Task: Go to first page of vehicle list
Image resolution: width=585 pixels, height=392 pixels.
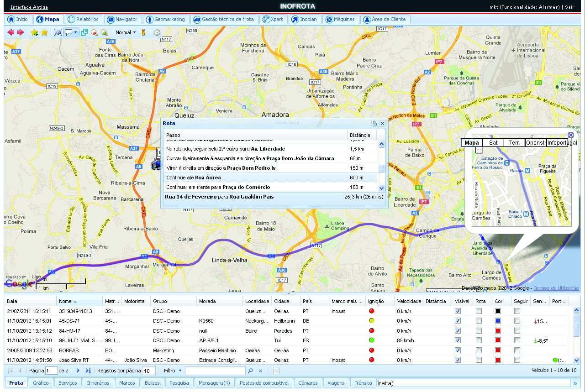Action: point(10,371)
